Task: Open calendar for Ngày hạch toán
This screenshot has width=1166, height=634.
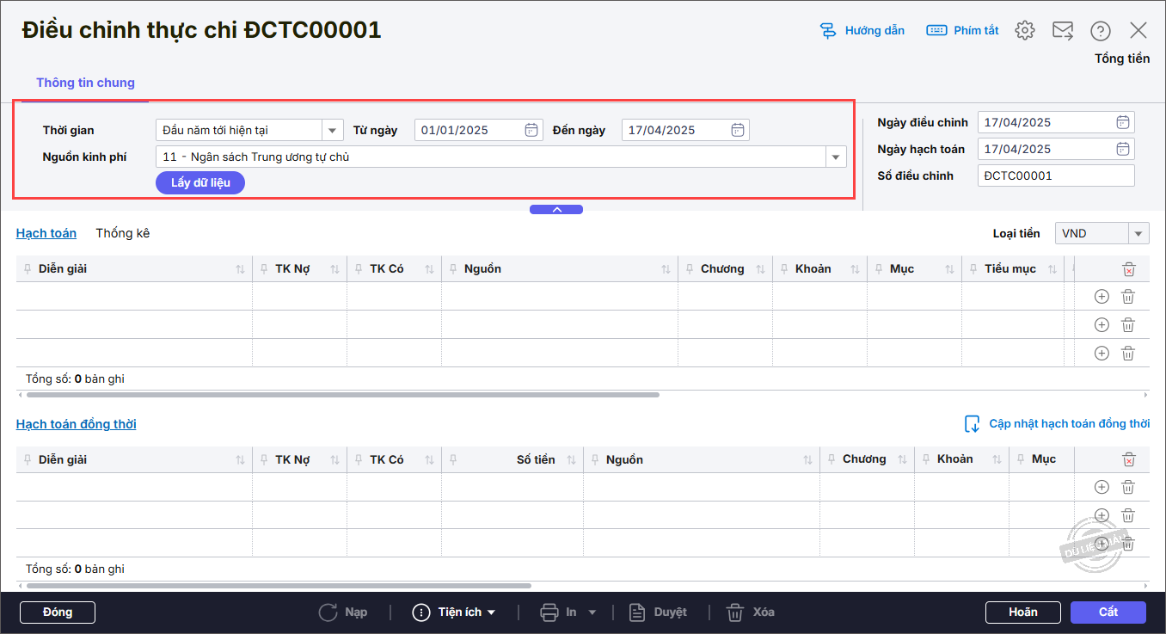Action: point(1123,149)
